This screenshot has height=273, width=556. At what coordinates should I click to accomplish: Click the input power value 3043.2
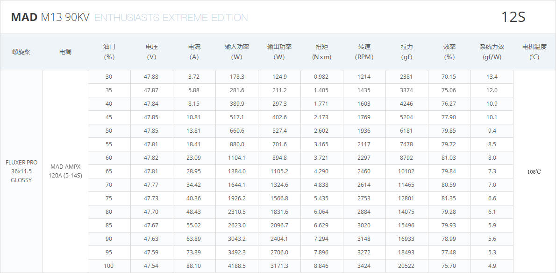[x=237, y=239]
